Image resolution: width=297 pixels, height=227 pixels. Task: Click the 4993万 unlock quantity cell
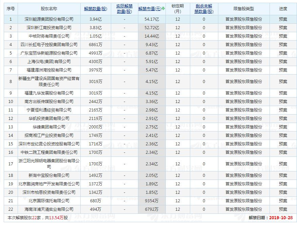click(96, 53)
